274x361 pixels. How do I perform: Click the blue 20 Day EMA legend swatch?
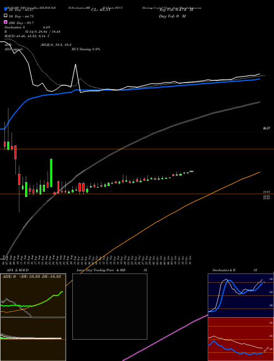click(5, 9)
